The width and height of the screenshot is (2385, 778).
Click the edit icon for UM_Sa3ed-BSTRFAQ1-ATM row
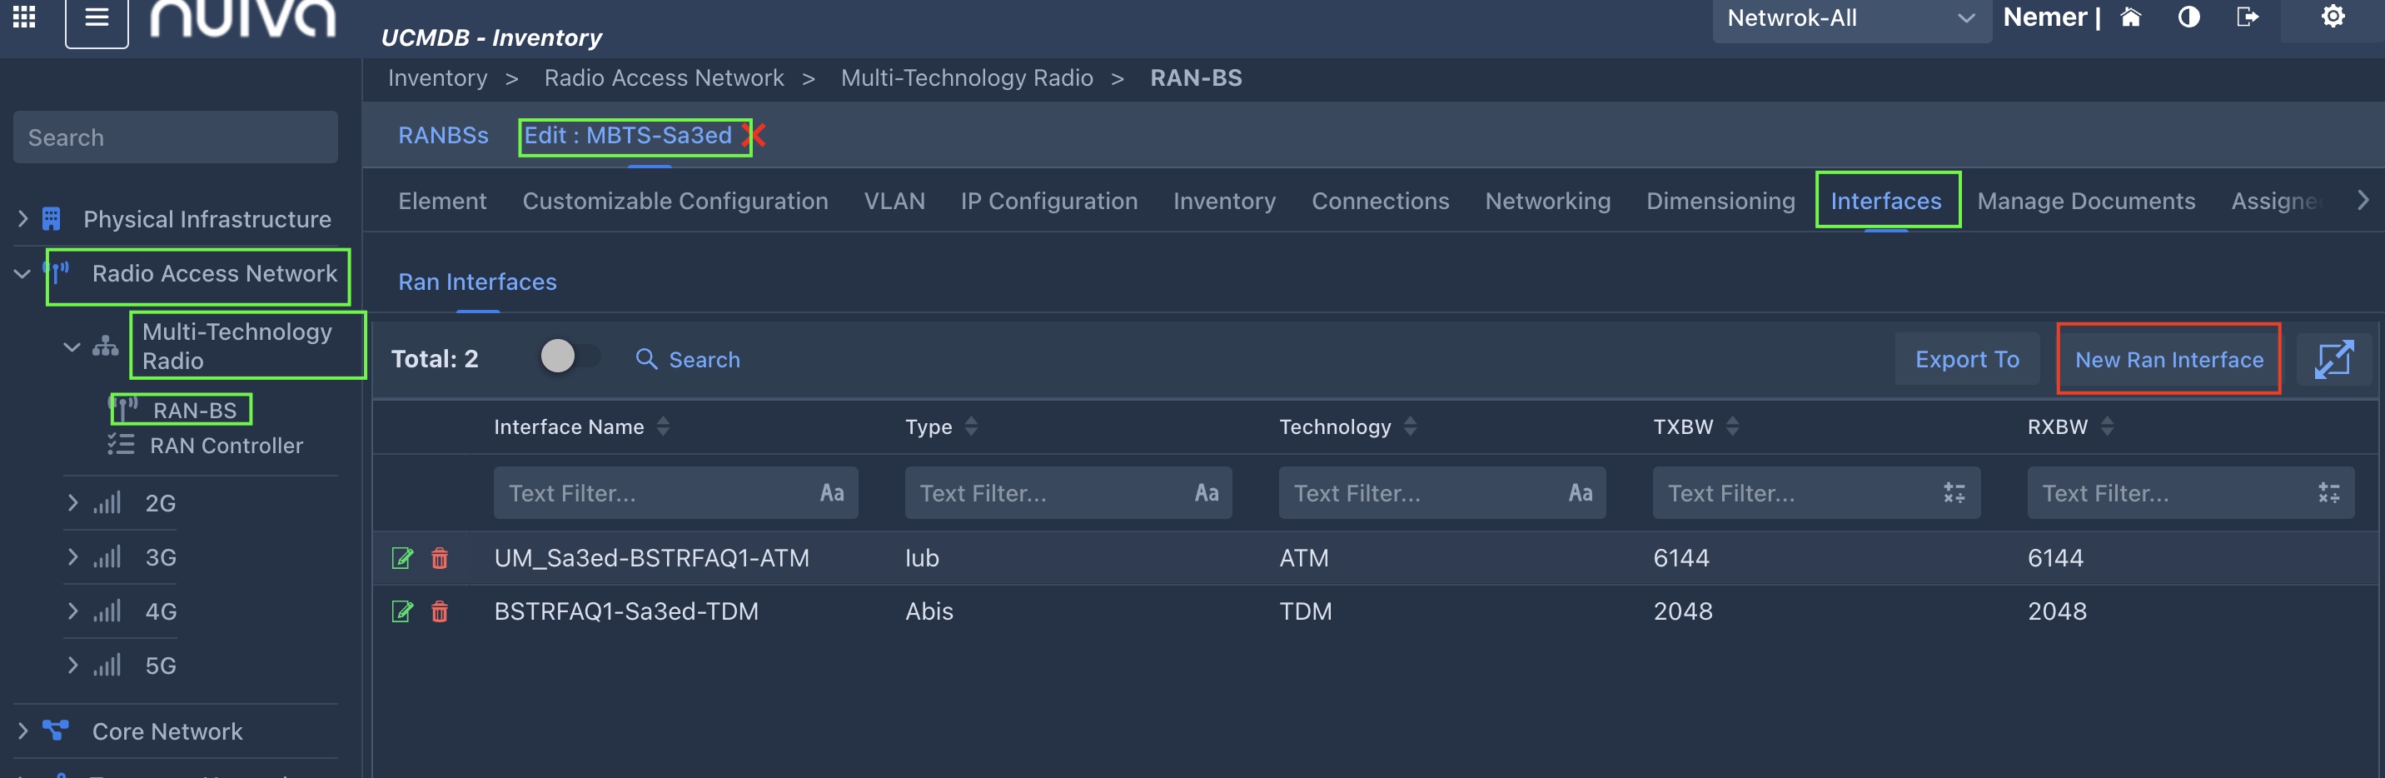[402, 557]
